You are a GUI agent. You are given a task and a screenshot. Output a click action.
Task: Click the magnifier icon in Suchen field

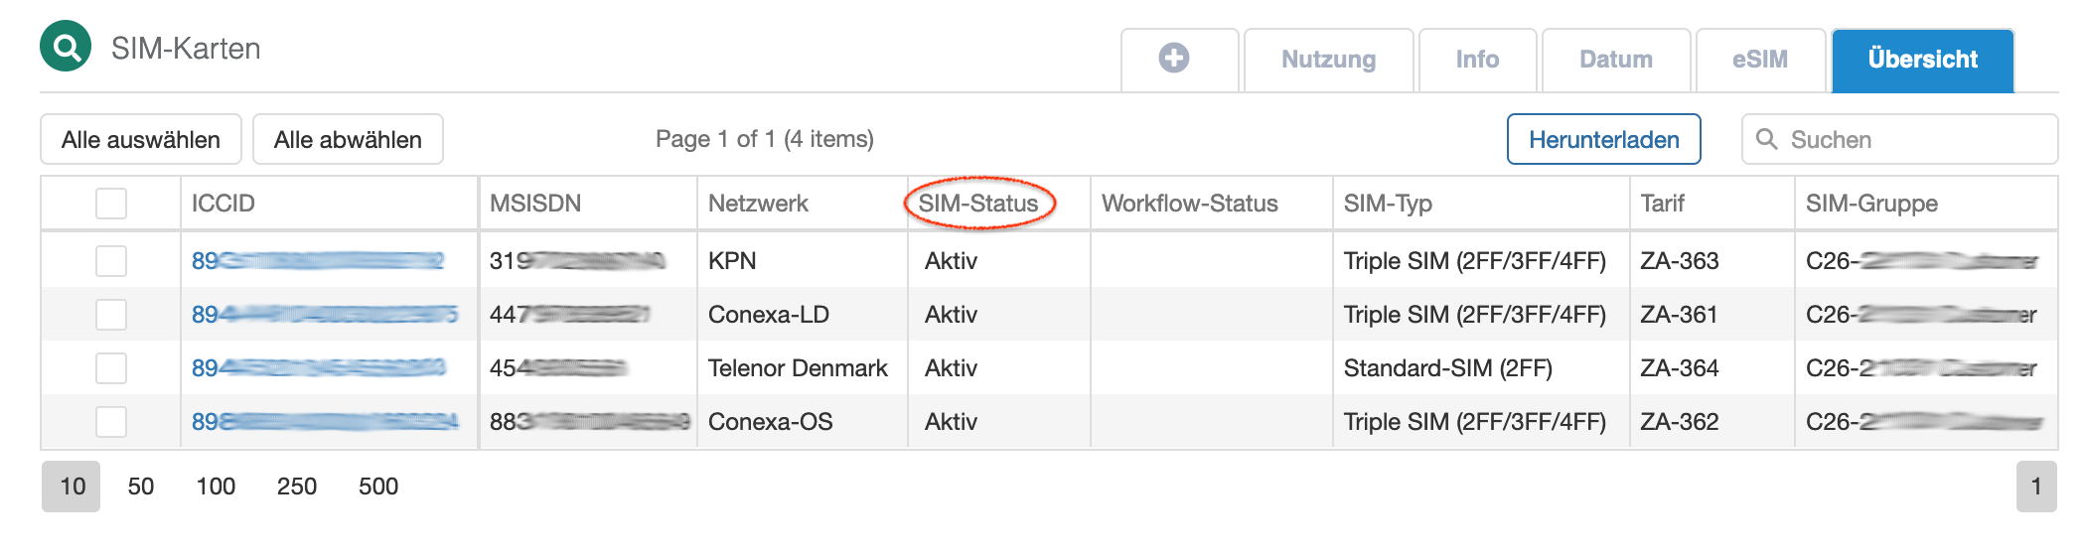(x=1767, y=139)
